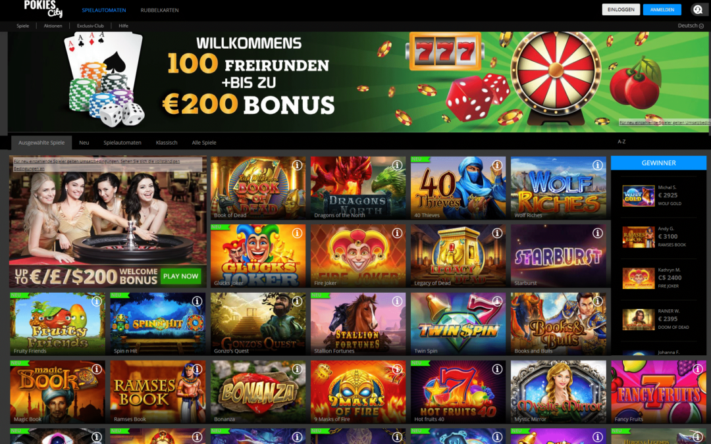
Task: Open the Exclusiv-Club menu item
Action: (x=90, y=26)
